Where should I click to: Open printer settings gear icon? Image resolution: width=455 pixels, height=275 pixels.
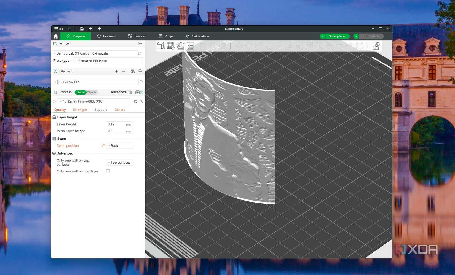(x=140, y=44)
